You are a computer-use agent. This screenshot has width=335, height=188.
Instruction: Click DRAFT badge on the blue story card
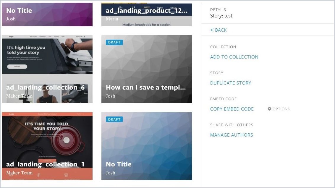coord(114,119)
